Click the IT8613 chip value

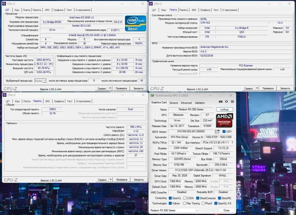[242, 37]
